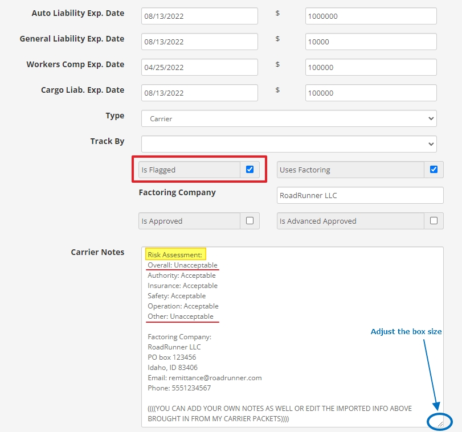Click the Risk Assessment line in notes
Image resolution: width=462 pixels, height=432 pixels.
point(175,254)
